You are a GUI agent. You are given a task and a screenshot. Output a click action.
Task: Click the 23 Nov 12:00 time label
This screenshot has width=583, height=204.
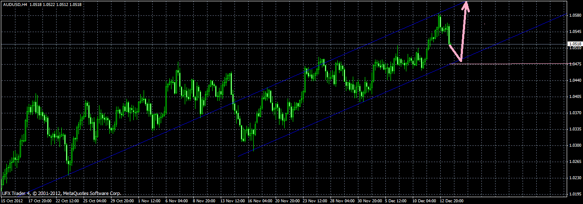pyautogui.click(x=315, y=200)
